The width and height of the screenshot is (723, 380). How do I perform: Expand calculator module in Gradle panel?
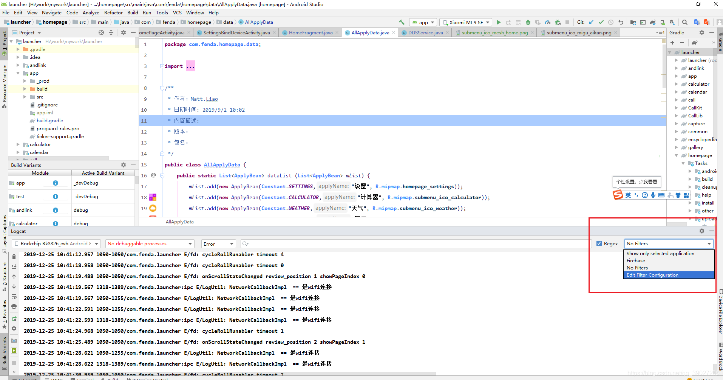coord(677,84)
